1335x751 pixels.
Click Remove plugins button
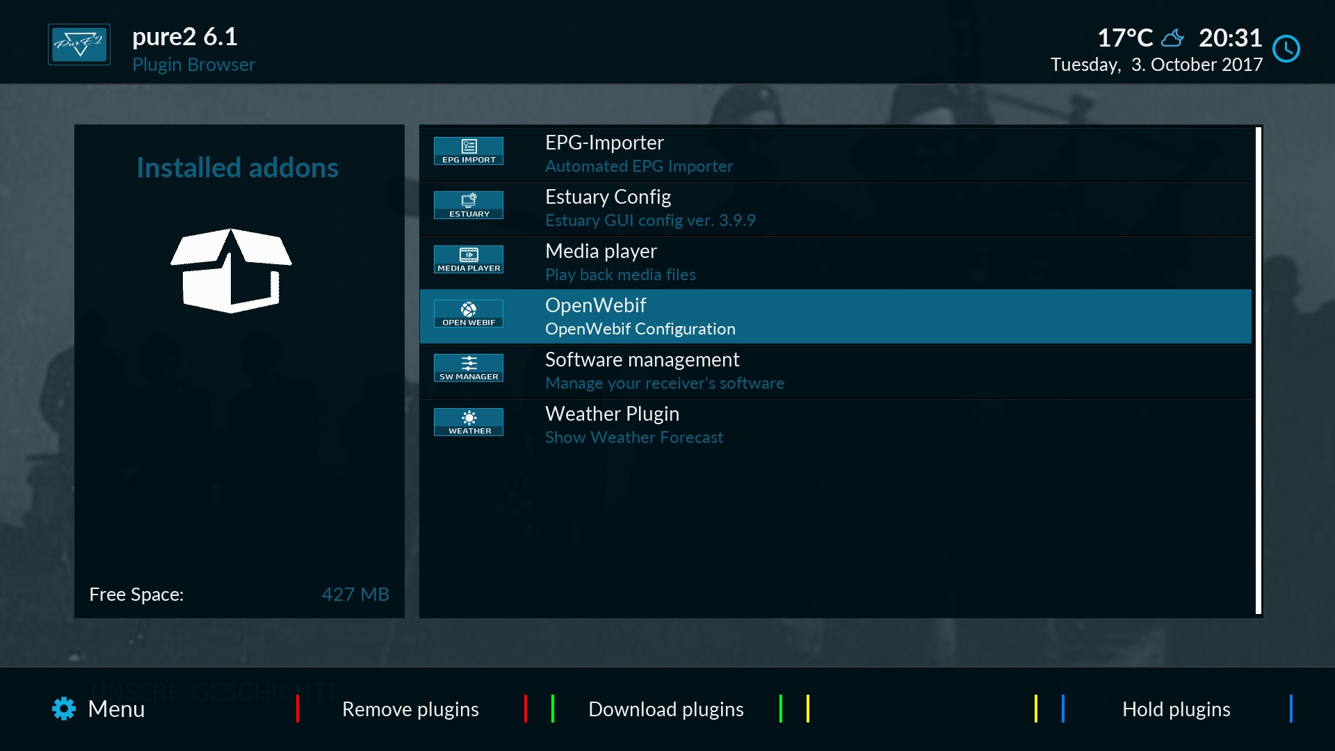pos(411,709)
